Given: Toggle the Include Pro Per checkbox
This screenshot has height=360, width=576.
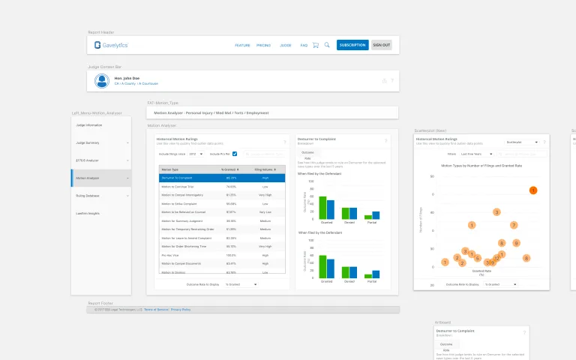Looking at the screenshot, I should [x=235, y=154].
